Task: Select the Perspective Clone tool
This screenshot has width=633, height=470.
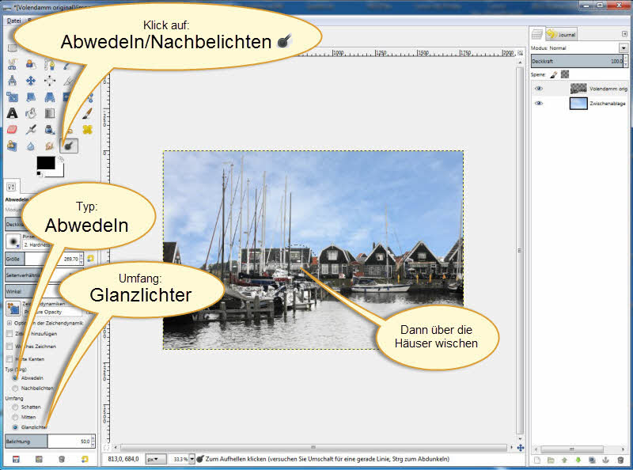Action: (12, 146)
